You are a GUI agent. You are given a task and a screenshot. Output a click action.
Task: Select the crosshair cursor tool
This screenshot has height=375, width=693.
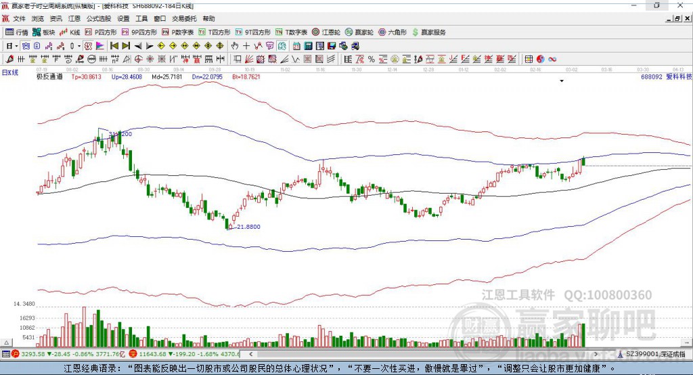tap(246, 46)
